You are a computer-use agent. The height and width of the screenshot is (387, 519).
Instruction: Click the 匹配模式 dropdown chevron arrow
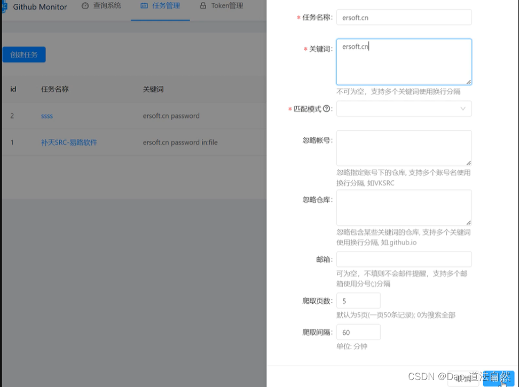click(463, 108)
